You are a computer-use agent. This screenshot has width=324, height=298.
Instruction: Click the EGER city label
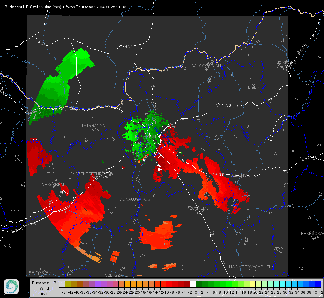click(x=254, y=87)
